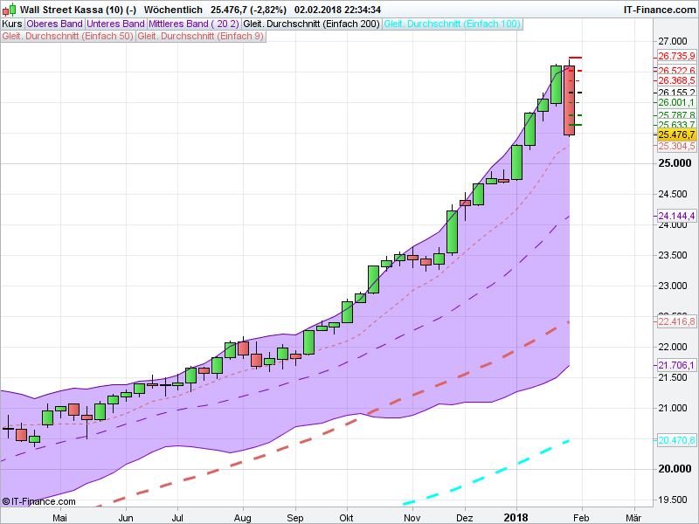
Task: Click the candlestick chart icon beside the title
Action: [x=10, y=9]
